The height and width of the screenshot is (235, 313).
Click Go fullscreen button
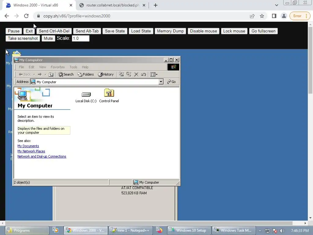coord(263,31)
